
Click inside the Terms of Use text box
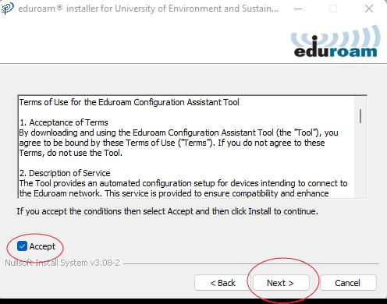coord(193,147)
